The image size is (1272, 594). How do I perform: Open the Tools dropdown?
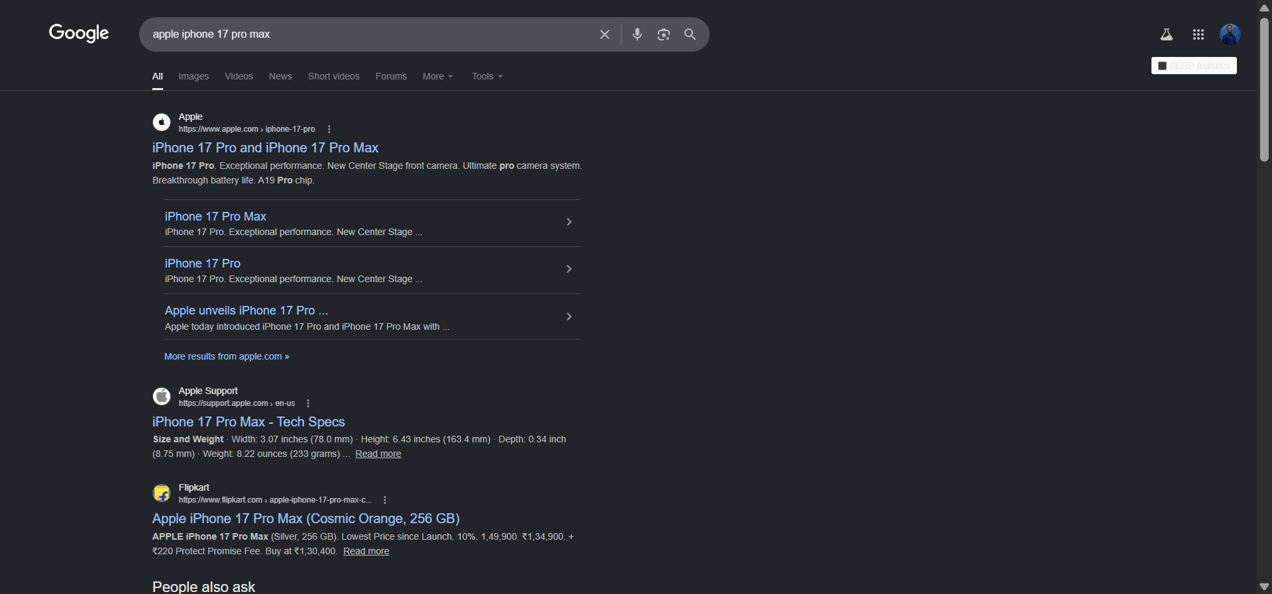point(487,76)
